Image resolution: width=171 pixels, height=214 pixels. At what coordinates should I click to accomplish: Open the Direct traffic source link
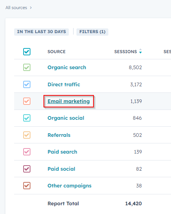point(64,84)
